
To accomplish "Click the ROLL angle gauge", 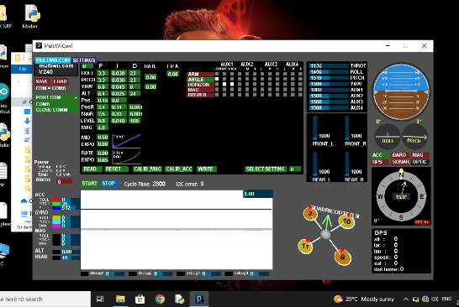I will pos(388,137).
